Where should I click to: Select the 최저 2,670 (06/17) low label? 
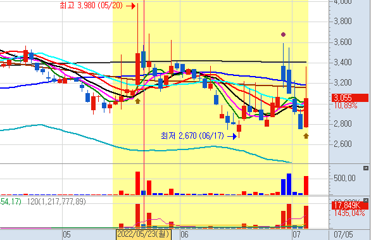(x=192, y=136)
